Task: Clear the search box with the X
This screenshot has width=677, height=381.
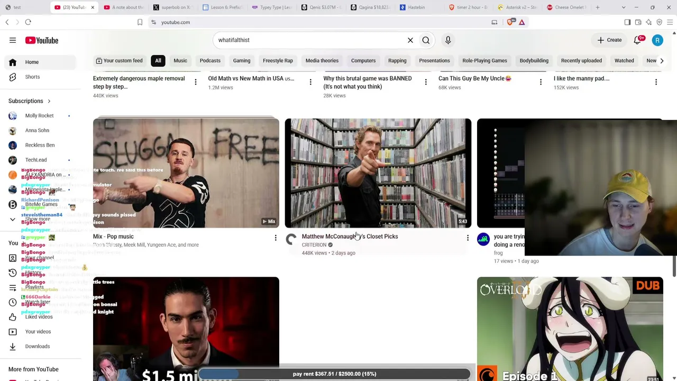Action: coord(410,40)
